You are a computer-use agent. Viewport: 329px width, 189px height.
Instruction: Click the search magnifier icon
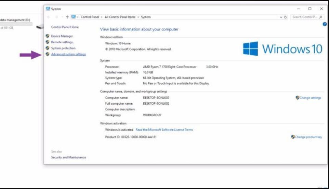point(320,17)
